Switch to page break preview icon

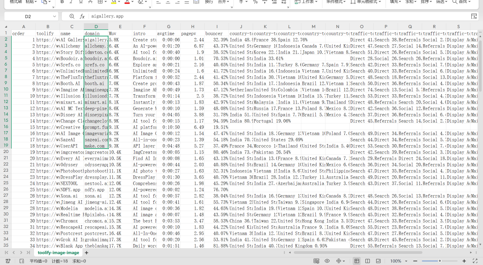tap(378, 261)
